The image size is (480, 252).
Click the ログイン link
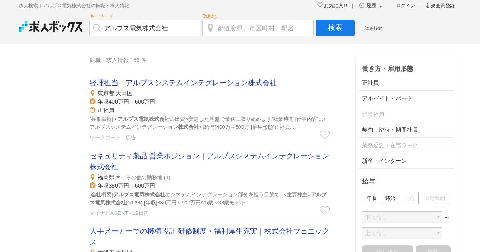coord(406,6)
